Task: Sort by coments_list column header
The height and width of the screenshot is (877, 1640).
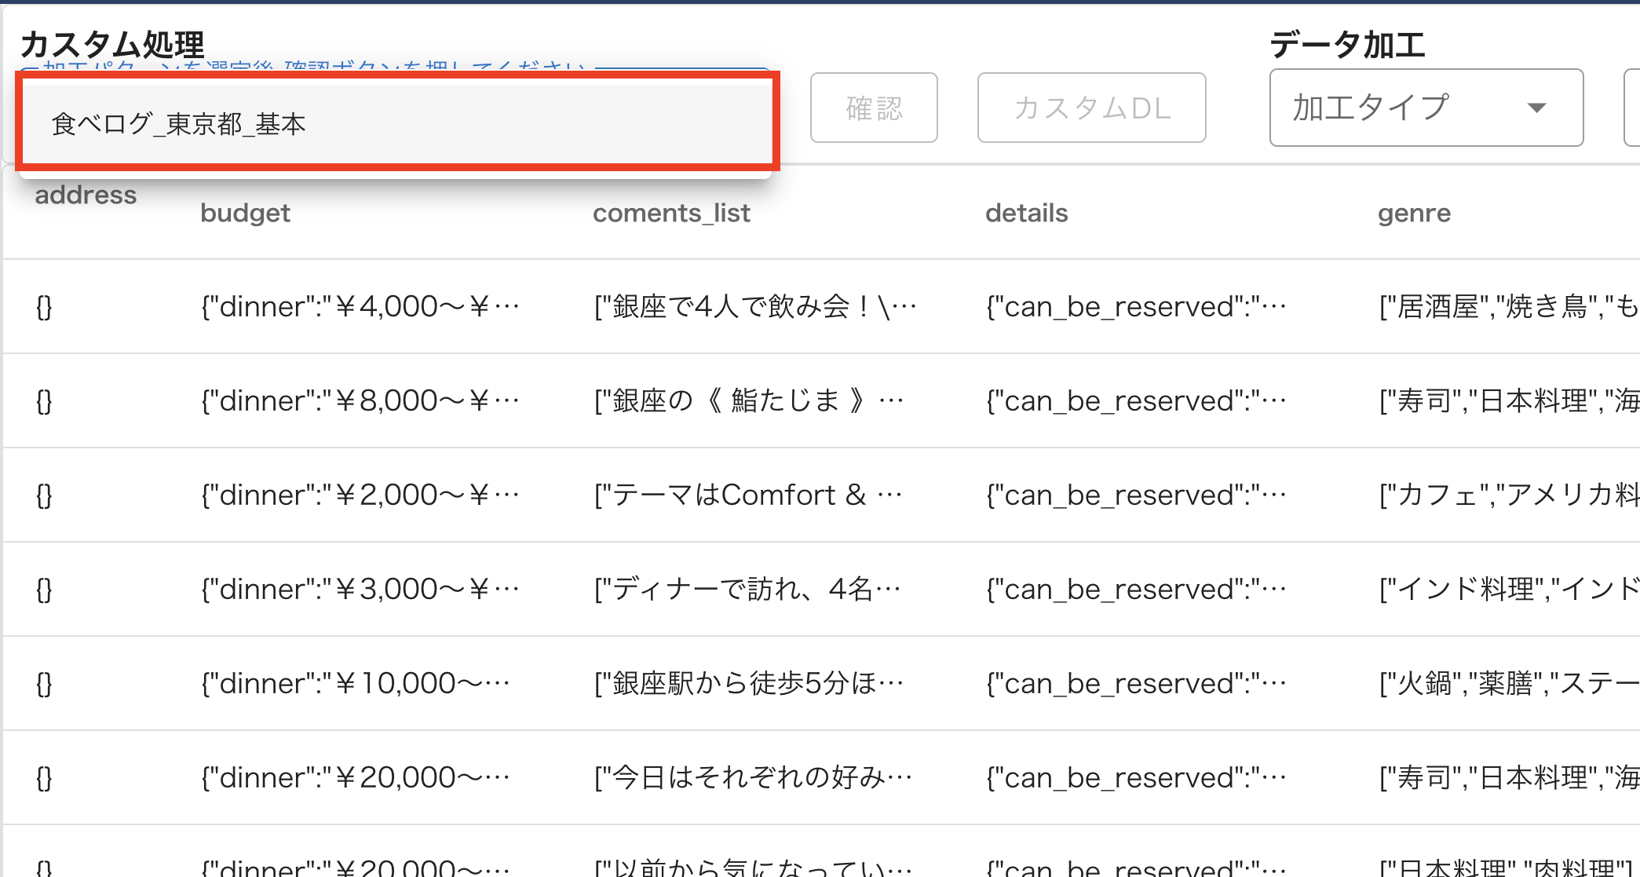Action: tap(671, 213)
